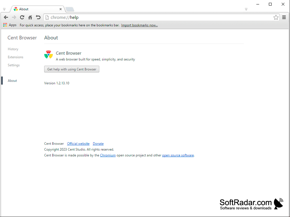
Task: Open the Chromium project link
Action: click(x=108, y=155)
